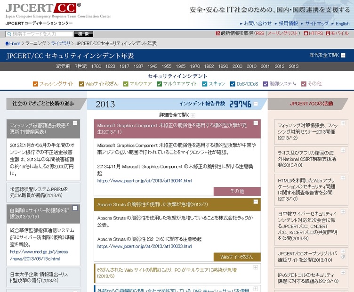354x292 pixels.
Task: Switch to the English site
Action: pyautogui.click(x=343, y=24)
